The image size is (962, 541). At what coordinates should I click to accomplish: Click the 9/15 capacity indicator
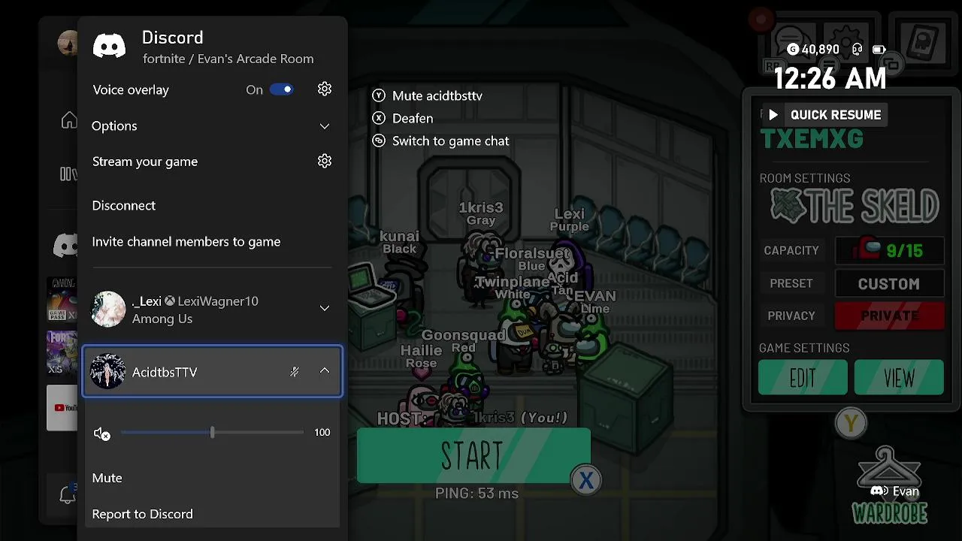pyautogui.click(x=890, y=251)
